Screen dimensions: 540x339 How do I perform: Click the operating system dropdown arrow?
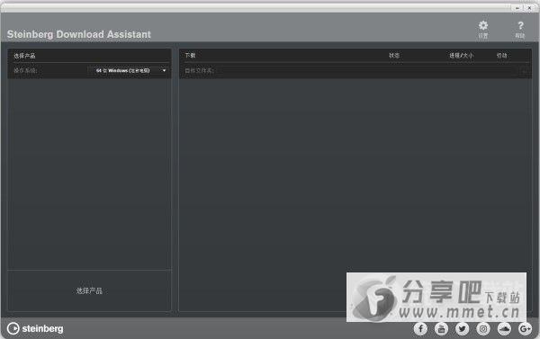(x=165, y=70)
